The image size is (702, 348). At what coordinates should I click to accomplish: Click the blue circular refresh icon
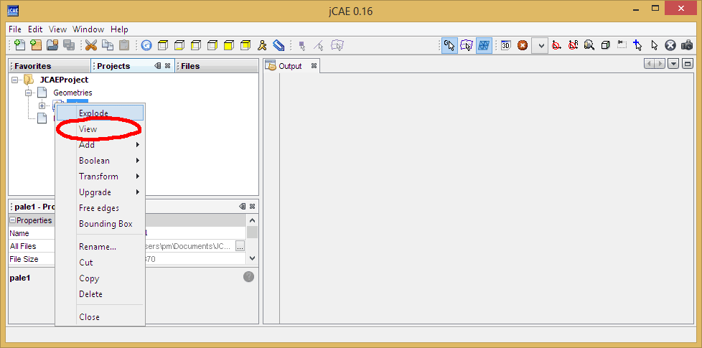[x=146, y=45]
